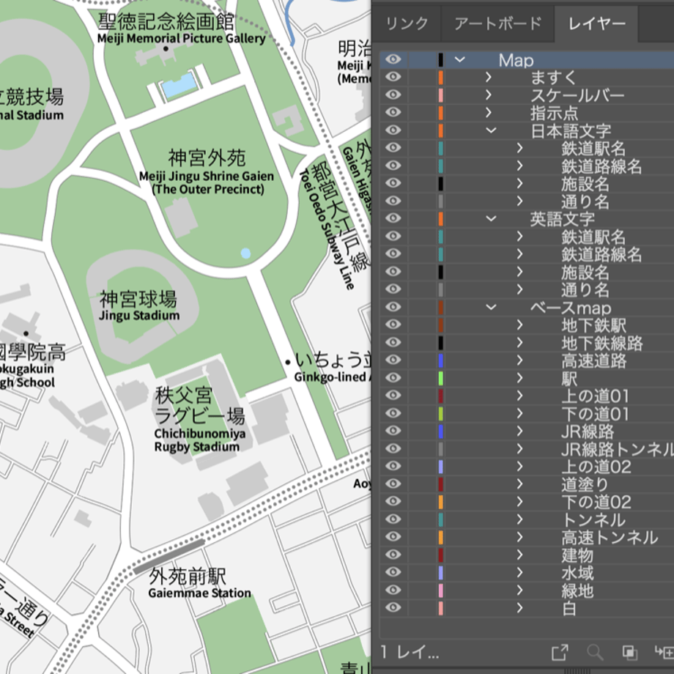Expand the 道塗り sublayer
The height and width of the screenshot is (674, 674).
[519, 484]
